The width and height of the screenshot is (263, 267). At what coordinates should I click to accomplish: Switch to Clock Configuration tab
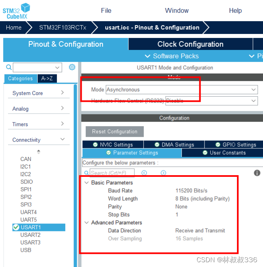pos(191,44)
